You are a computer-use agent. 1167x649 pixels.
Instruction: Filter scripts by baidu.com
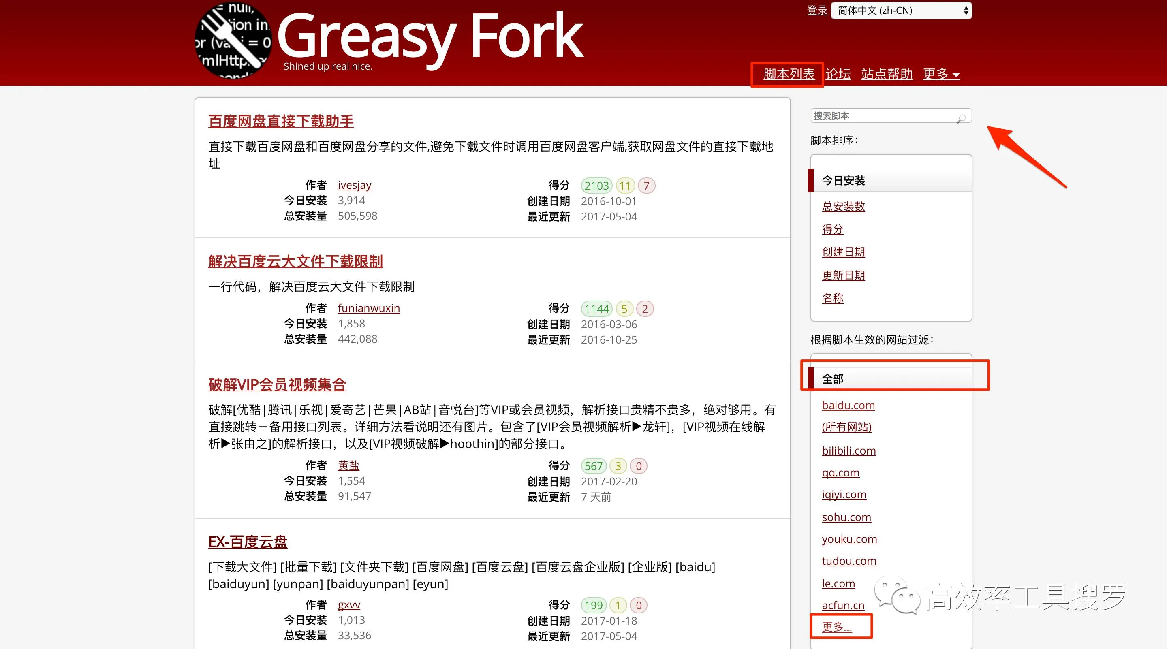(x=848, y=406)
